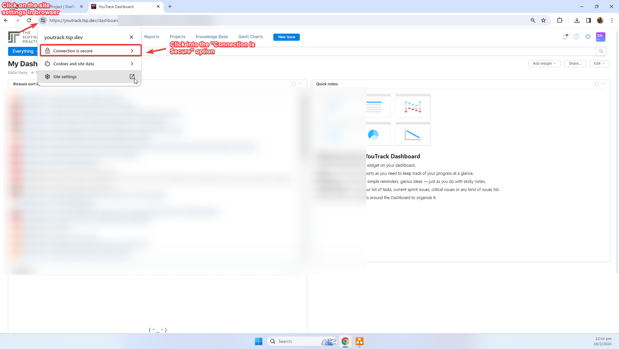Screen dimensions: 619x349
Task: Open the Gantt Charts menu item
Action: point(250,37)
